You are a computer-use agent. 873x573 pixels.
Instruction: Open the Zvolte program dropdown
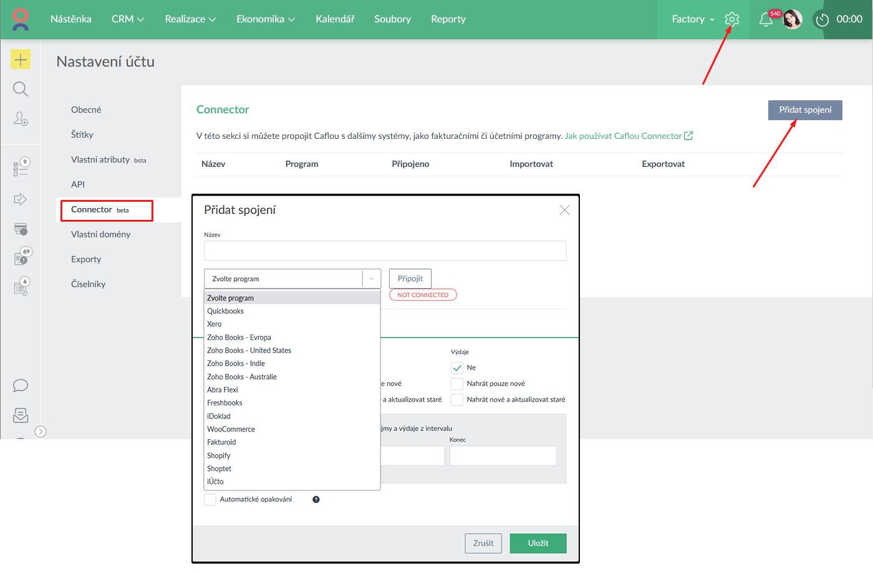(292, 279)
